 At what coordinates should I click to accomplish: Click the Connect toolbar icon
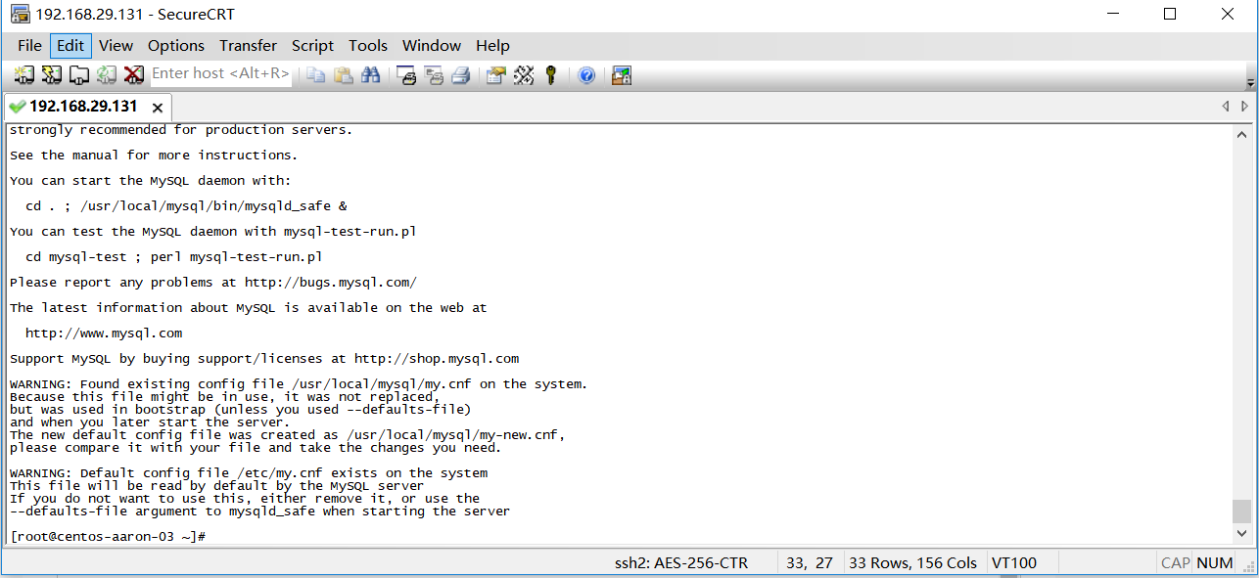(24, 74)
